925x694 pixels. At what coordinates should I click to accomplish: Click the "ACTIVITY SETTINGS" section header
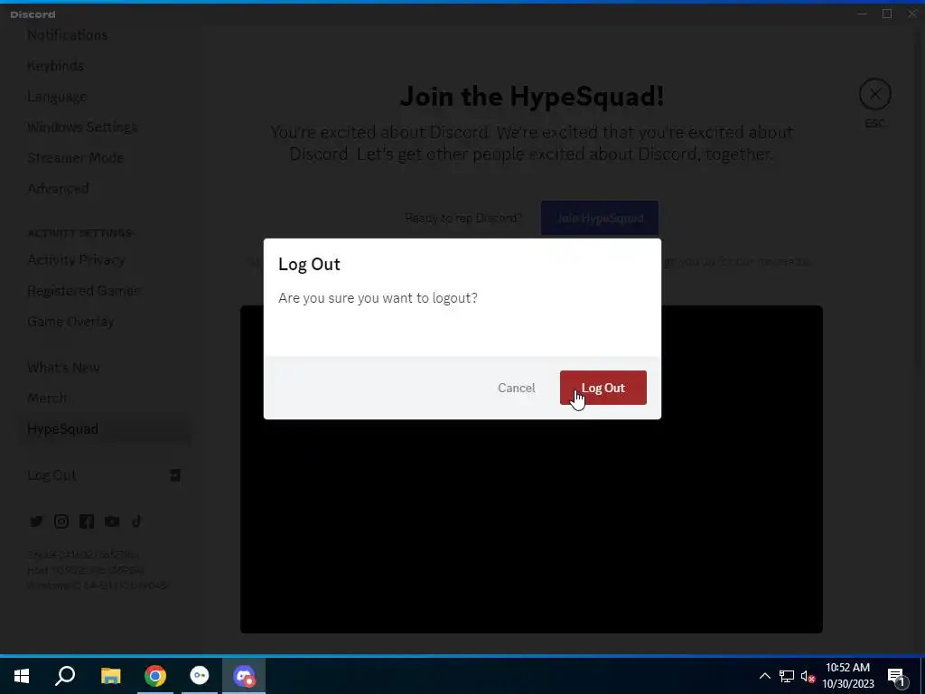coord(79,232)
